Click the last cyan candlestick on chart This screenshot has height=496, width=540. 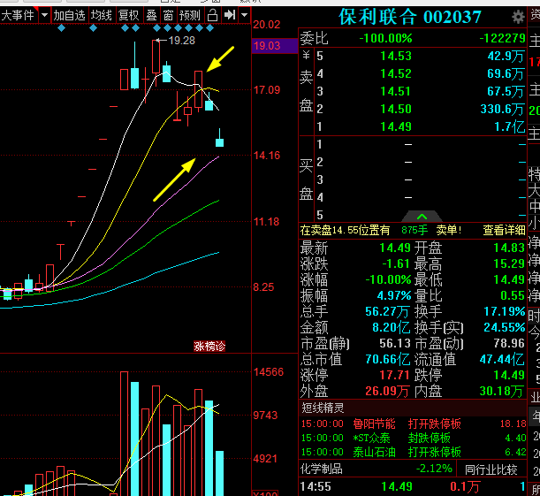[220, 142]
